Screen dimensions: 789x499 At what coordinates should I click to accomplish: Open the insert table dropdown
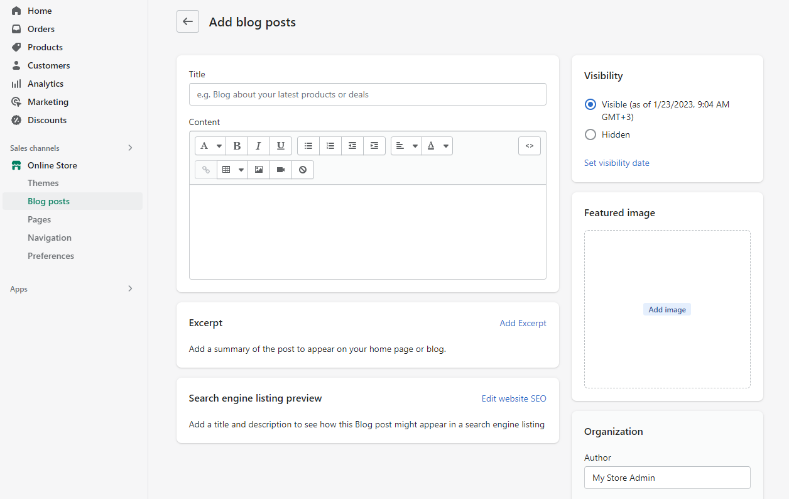(x=232, y=170)
